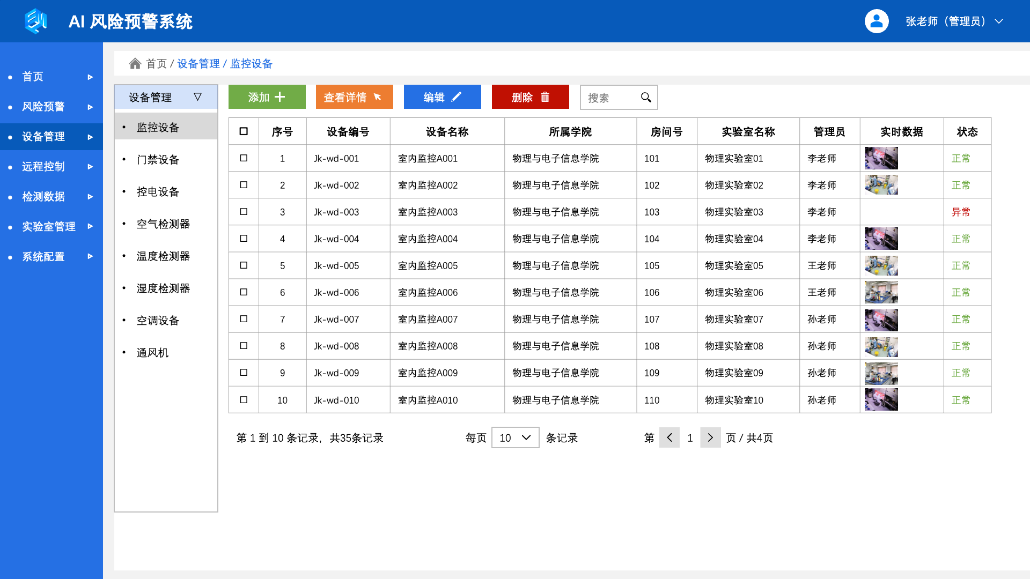Click the plus icon on 添加 button
The image size is (1030, 579).
tap(280, 97)
